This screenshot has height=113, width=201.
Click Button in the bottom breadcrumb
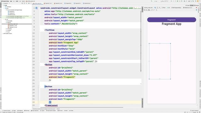(x=58, y=109)
